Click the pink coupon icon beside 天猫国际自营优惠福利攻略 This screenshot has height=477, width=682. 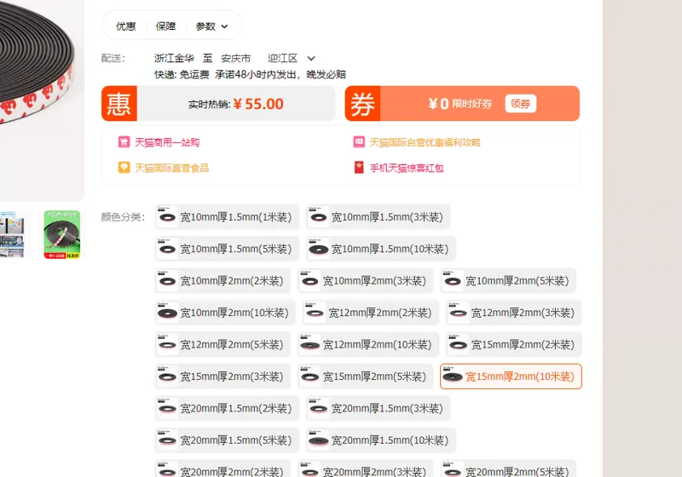(359, 142)
